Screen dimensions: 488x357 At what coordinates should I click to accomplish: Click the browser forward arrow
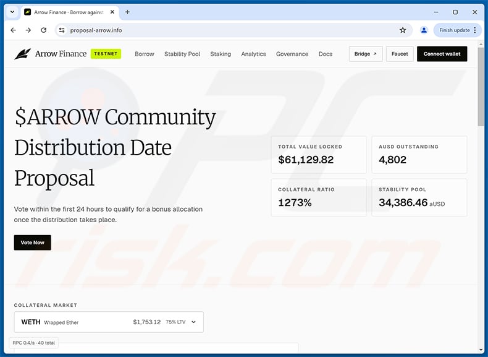[x=28, y=30]
